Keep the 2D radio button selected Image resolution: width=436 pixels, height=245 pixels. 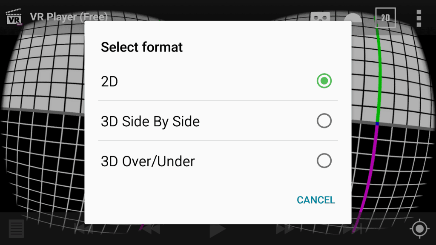pyautogui.click(x=324, y=81)
